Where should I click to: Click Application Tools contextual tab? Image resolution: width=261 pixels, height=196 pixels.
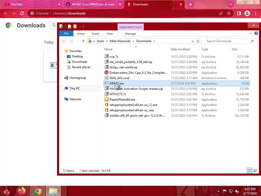click(x=130, y=27)
